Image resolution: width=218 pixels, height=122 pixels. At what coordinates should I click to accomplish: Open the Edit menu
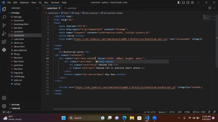pos(15,2)
